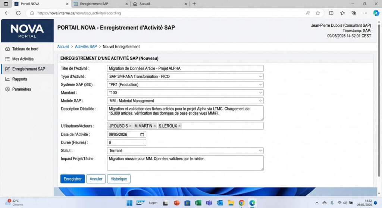
Task: Follow the Accueil breadcrumb link
Action: point(63,47)
